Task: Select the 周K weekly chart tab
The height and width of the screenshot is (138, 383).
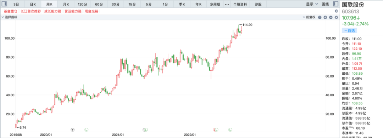Action: (x=49, y=4)
